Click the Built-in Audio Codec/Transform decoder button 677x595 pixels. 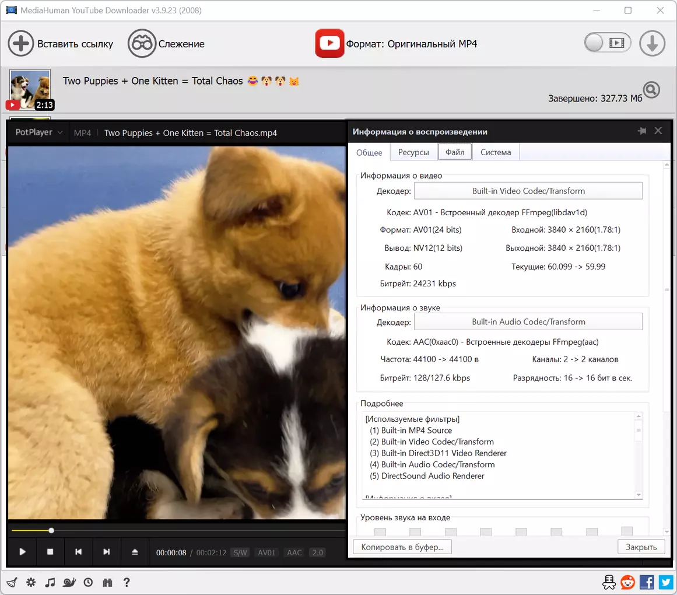pos(528,321)
